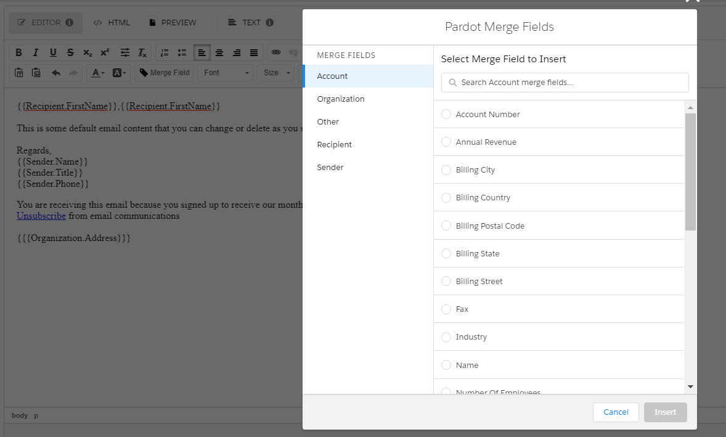Click the Regards, line in email
This screenshot has width=726, height=437.
pyautogui.click(x=34, y=150)
